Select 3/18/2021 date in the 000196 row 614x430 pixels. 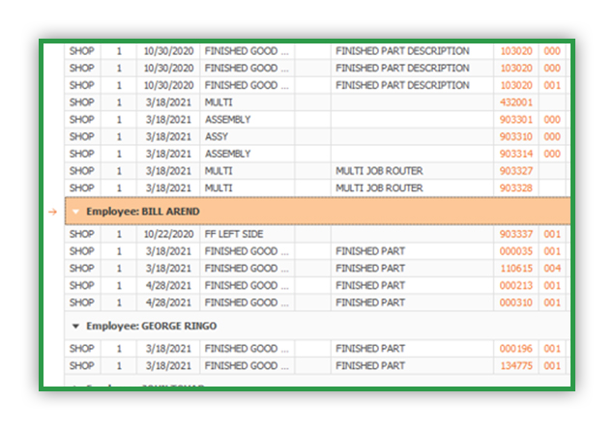168,349
